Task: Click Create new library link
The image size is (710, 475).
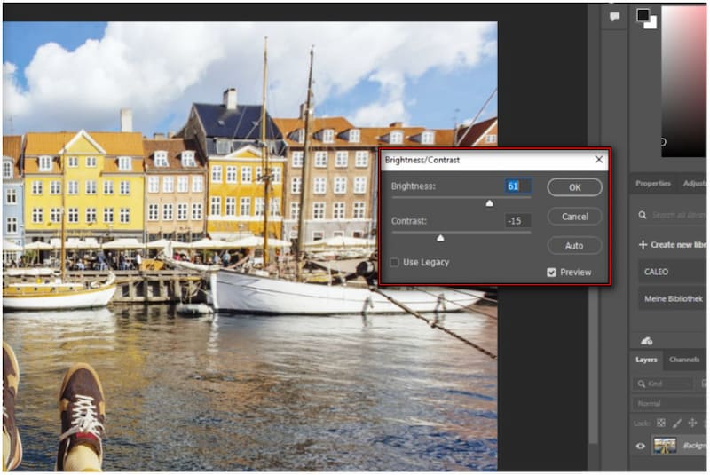Action: [x=678, y=244]
